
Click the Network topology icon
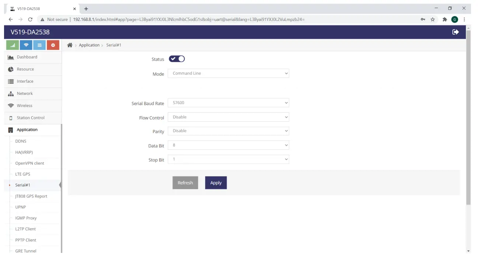(11, 93)
